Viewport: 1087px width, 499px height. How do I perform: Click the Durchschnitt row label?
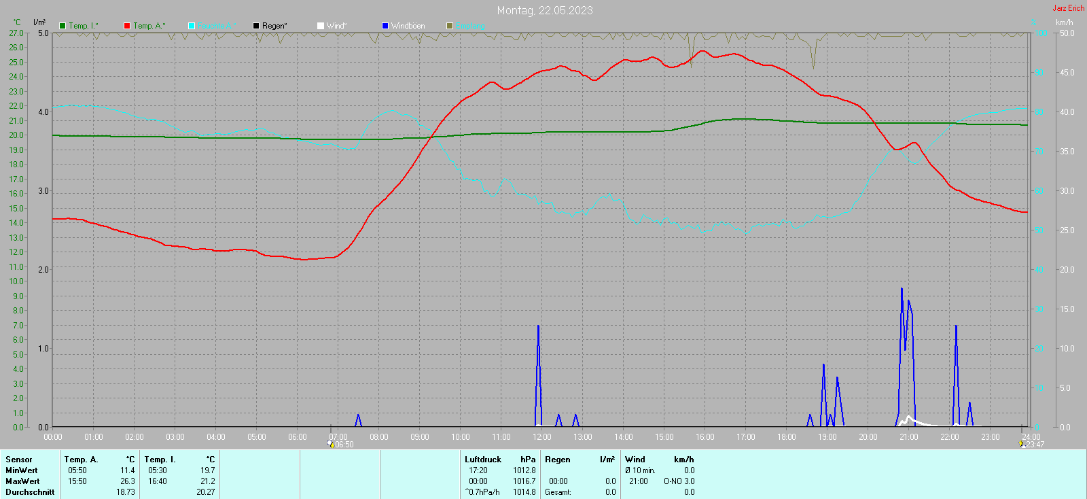30,492
